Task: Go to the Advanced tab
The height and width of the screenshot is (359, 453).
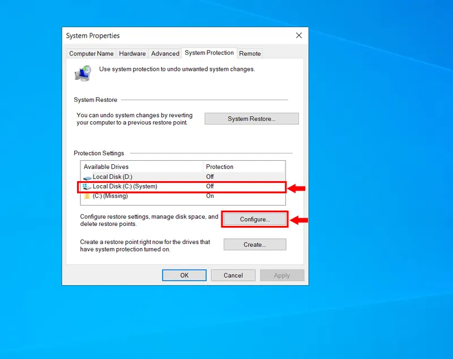Action: (165, 53)
